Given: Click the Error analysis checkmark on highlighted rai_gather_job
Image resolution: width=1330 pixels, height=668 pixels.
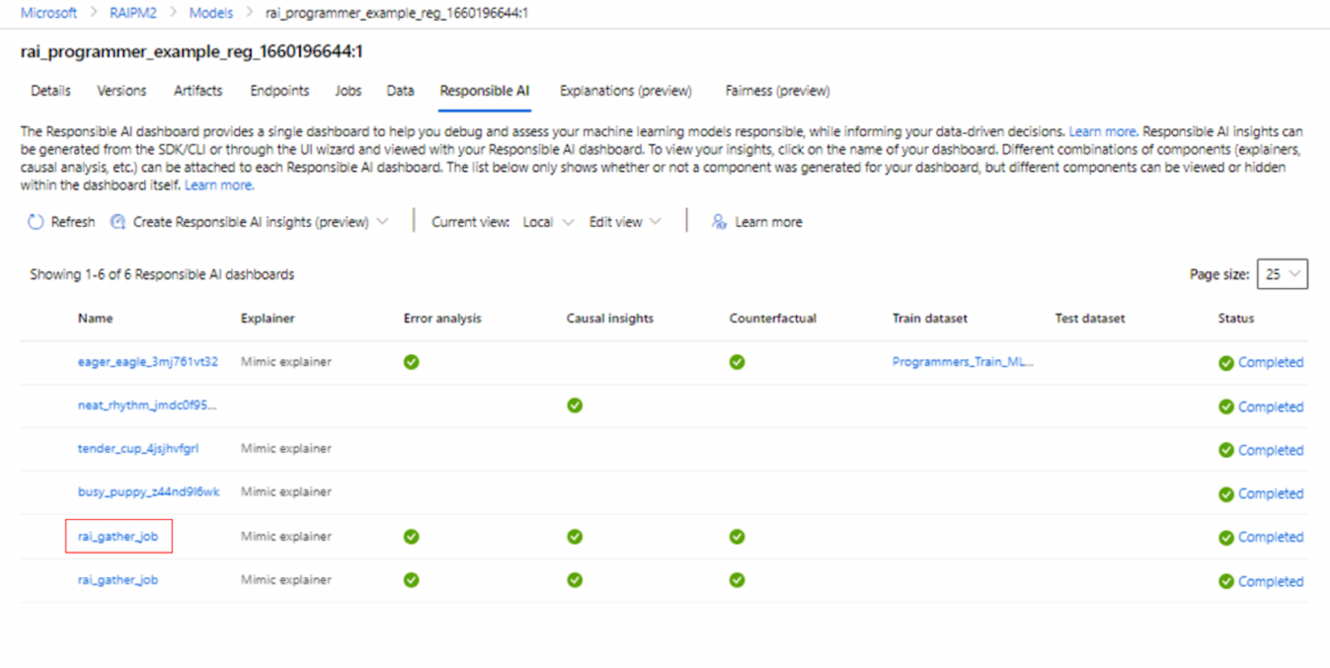Looking at the screenshot, I should [x=411, y=536].
